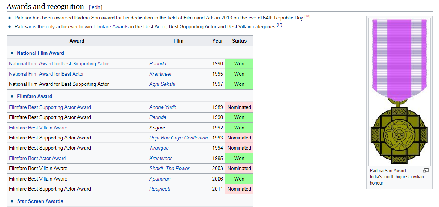Click the year 1997 cell
The width and height of the screenshot is (439, 207).
(217, 84)
